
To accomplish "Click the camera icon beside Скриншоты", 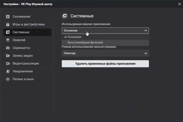I will pos(8,48).
